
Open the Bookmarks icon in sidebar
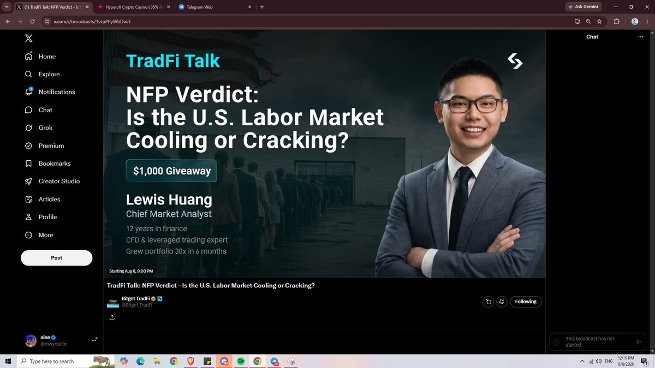pos(28,164)
